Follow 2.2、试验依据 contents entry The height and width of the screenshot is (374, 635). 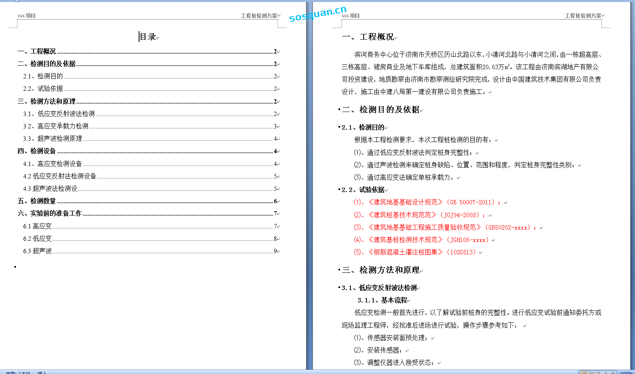(x=43, y=88)
